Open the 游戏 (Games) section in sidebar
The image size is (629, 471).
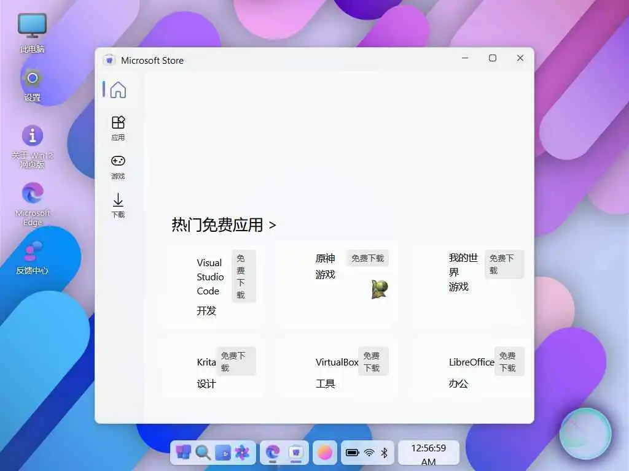point(118,167)
